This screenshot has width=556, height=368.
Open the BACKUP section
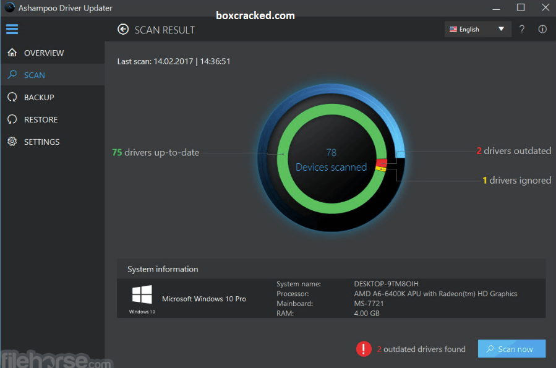point(53,97)
